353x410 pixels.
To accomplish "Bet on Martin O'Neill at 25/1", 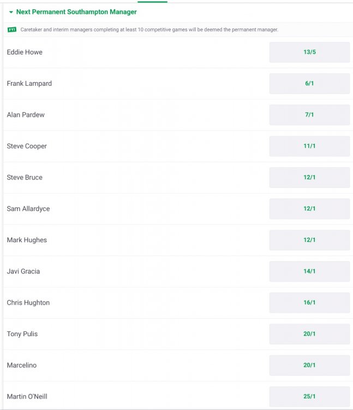I will [309, 396].
